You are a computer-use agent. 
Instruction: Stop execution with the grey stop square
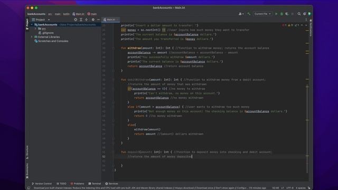(x=293, y=14)
